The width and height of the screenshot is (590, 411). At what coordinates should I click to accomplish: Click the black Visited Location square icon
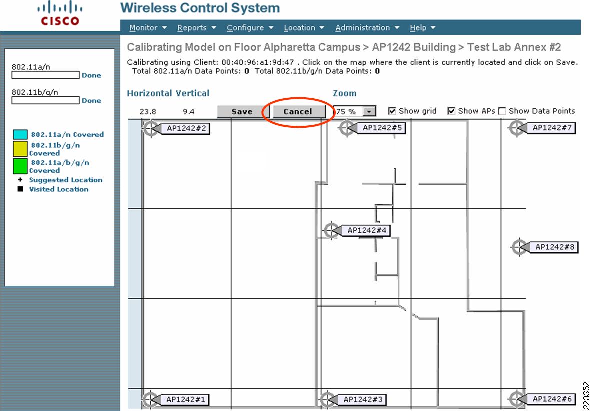pyautogui.click(x=20, y=189)
